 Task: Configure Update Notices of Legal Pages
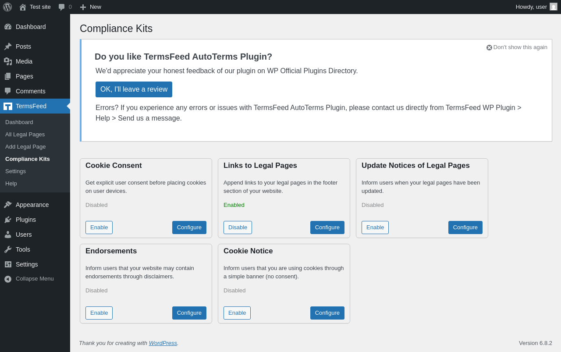[x=465, y=228]
